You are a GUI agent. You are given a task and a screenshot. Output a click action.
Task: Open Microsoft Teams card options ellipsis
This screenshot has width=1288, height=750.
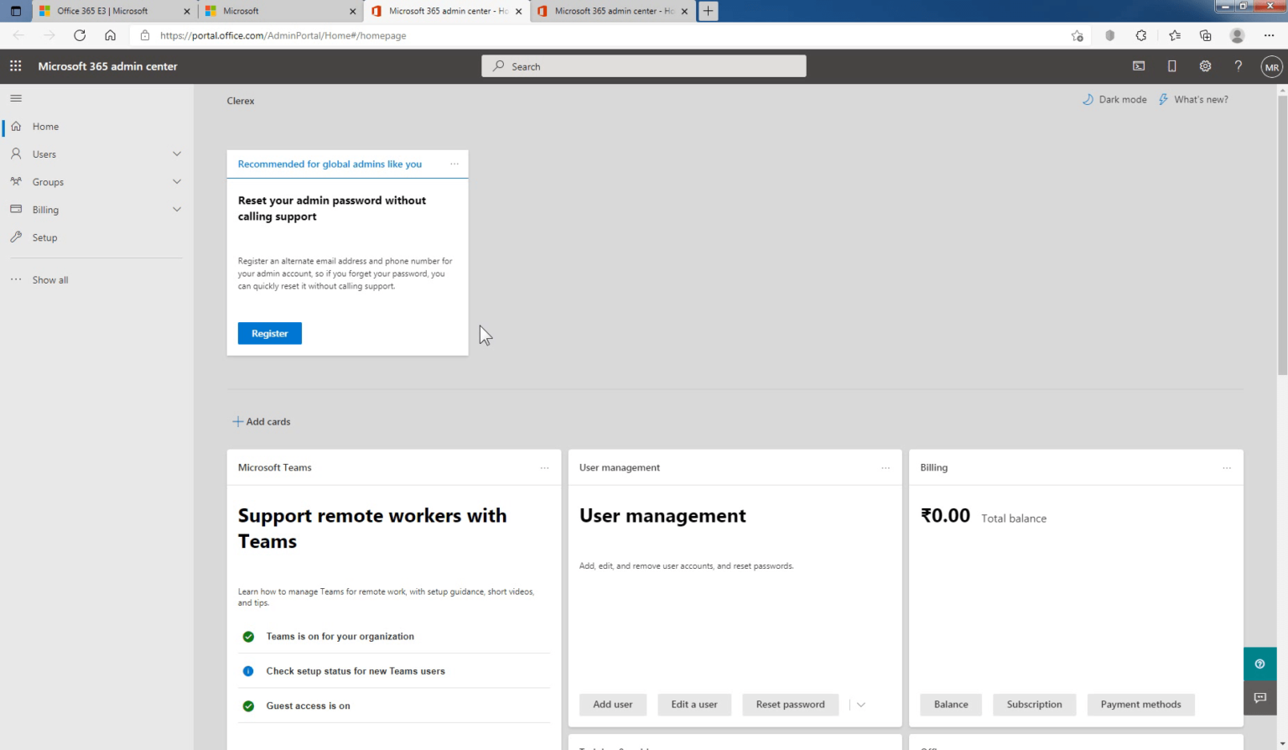click(x=544, y=466)
